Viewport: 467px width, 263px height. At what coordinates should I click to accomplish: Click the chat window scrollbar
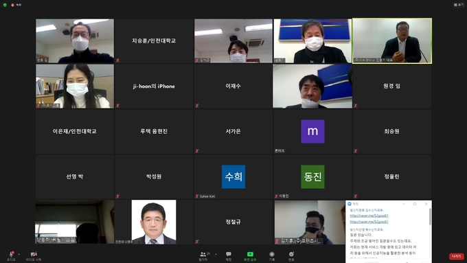pyautogui.click(x=430, y=216)
